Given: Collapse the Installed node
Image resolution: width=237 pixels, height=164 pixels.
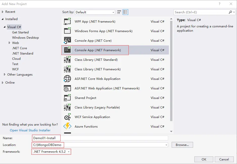Looking at the screenshot, I should click(x=3, y=19).
